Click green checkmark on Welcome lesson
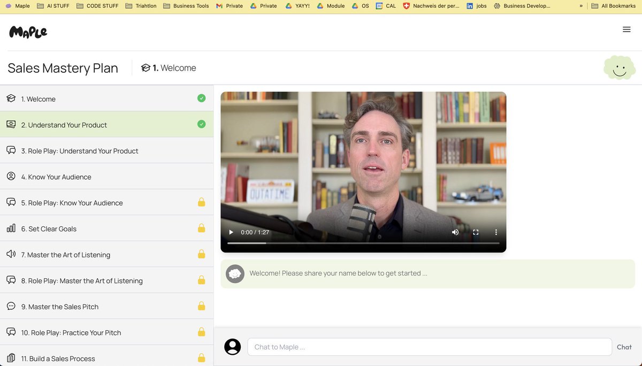Screen dimensions: 642x366 pyautogui.click(x=201, y=98)
